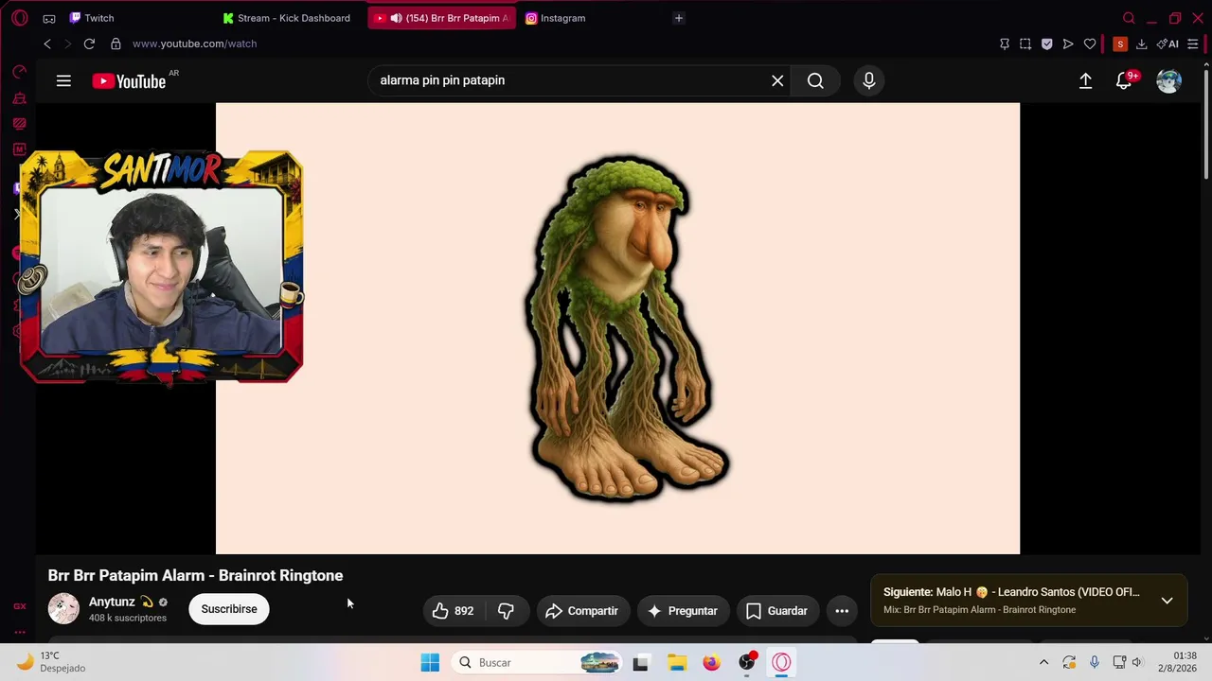Take a snapshot with the capture icon
Viewport: 1212px width, 681px height.
tap(1025, 44)
